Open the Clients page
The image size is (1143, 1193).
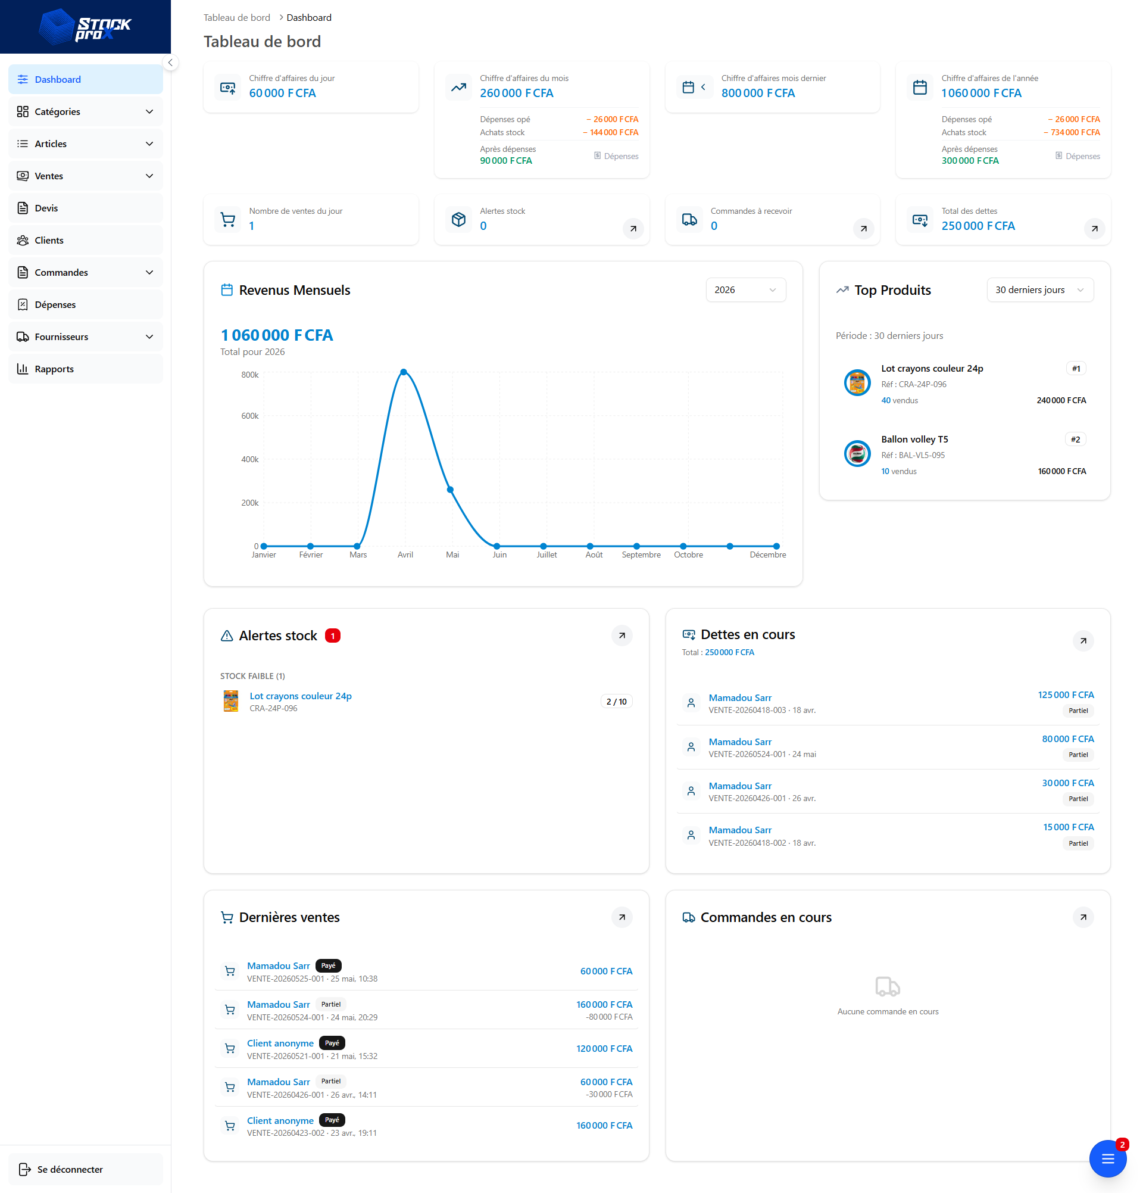pyautogui.click(x=85, y=241)
